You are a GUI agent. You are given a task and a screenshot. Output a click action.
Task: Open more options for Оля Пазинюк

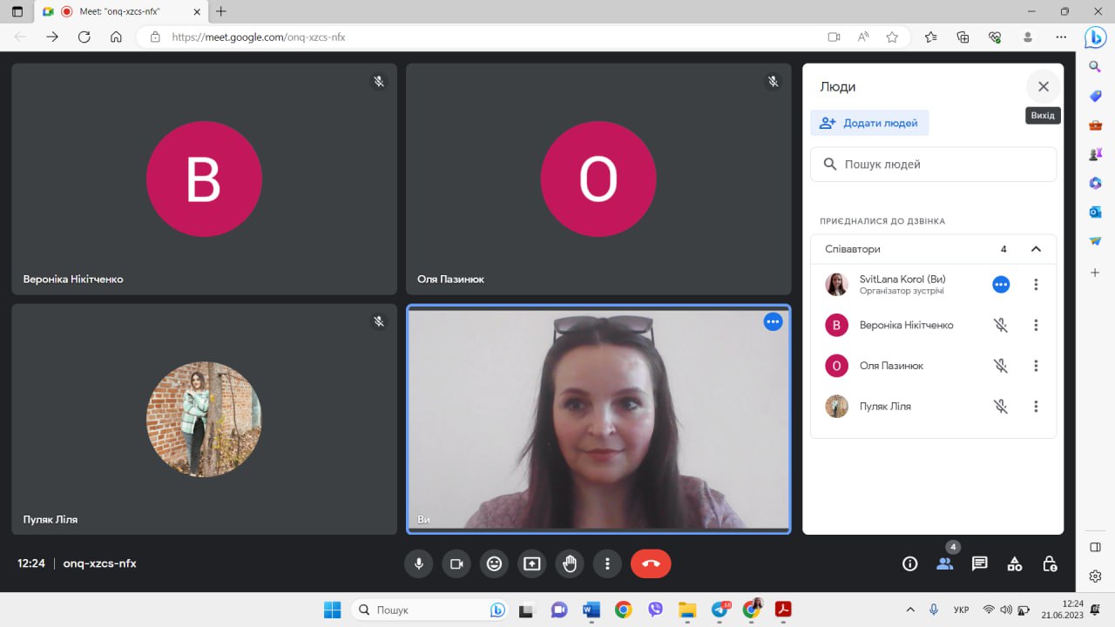1036,366
